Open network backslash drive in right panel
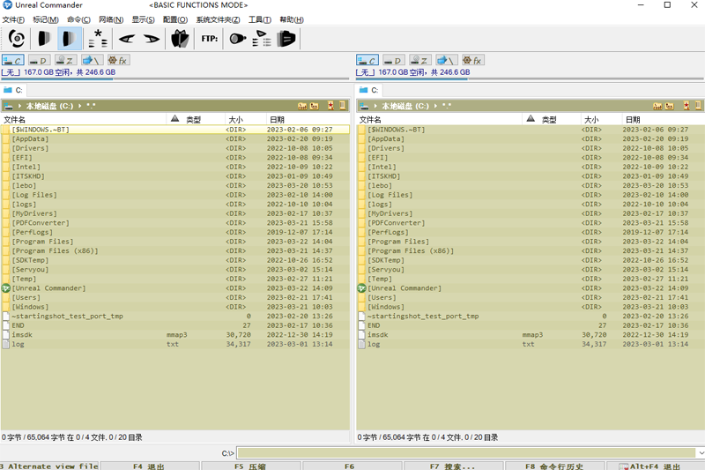Screen dimensions: 705x470 tap(447, 60)
